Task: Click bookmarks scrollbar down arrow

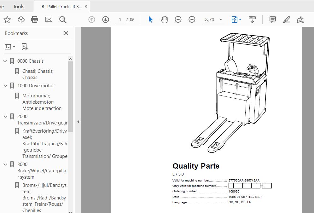Action: pyautogui.click(x=70, y=212)
